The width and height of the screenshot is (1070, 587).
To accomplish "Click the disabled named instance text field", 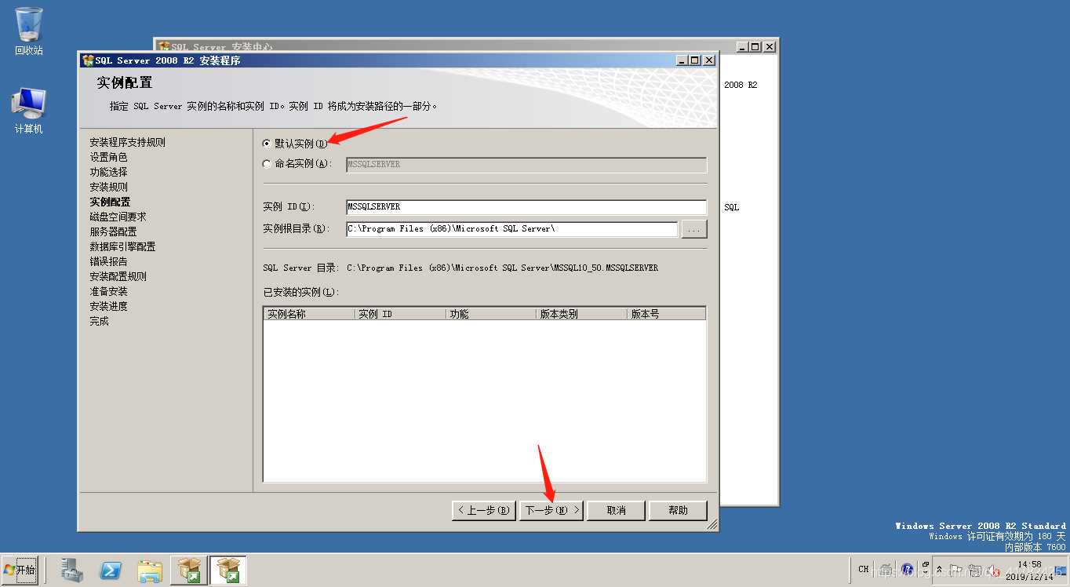I will [x=526, y=165].
